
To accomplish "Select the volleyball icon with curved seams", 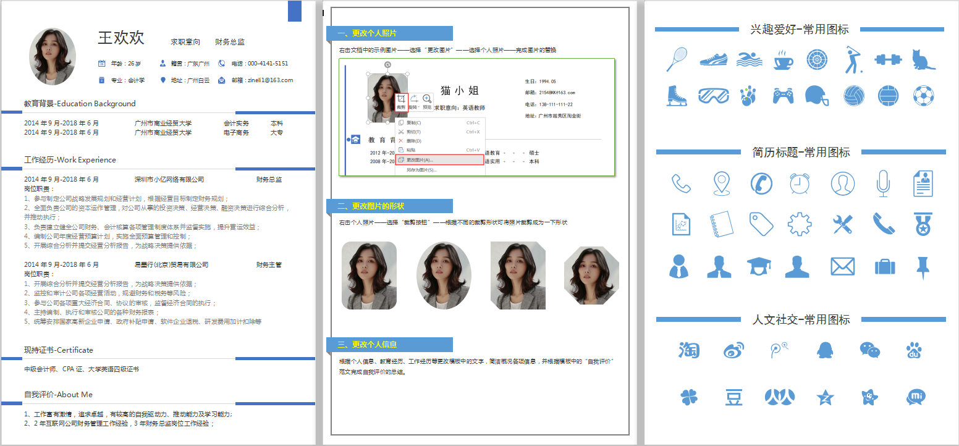I will click(x=853, y=95).
